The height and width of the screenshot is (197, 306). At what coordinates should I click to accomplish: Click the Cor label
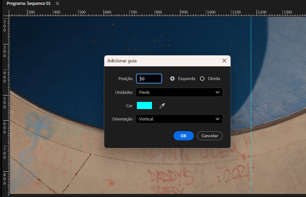click(130, 106)
